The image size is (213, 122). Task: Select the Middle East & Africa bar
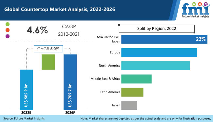click(136, 79)
